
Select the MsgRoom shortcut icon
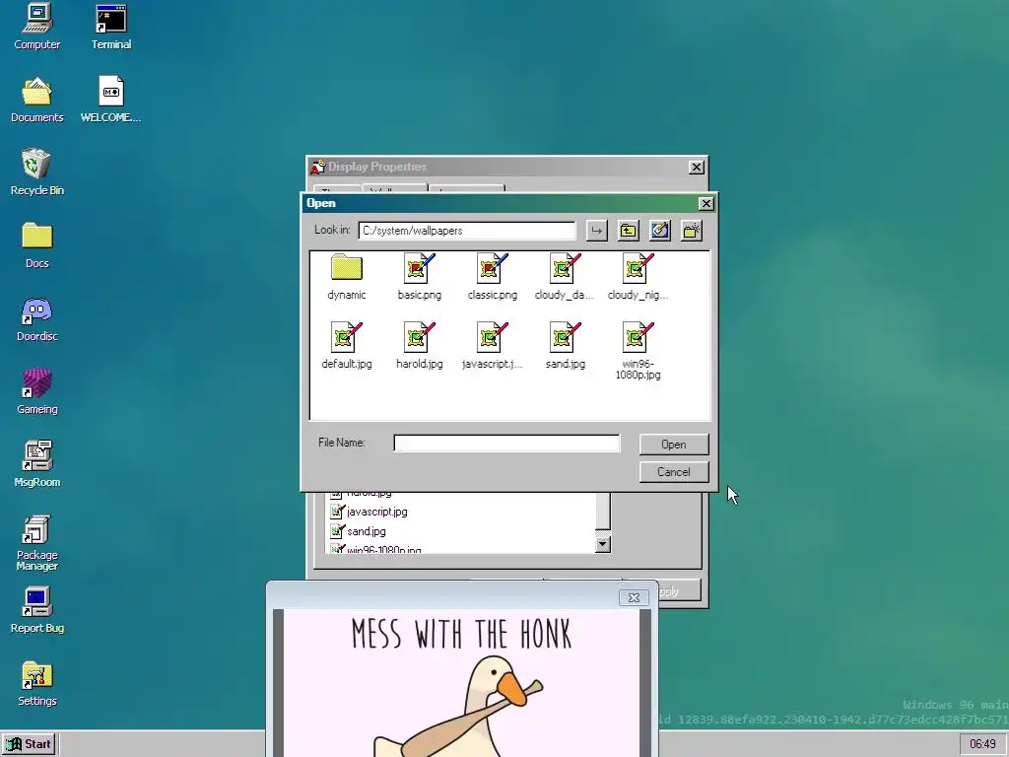36,464
